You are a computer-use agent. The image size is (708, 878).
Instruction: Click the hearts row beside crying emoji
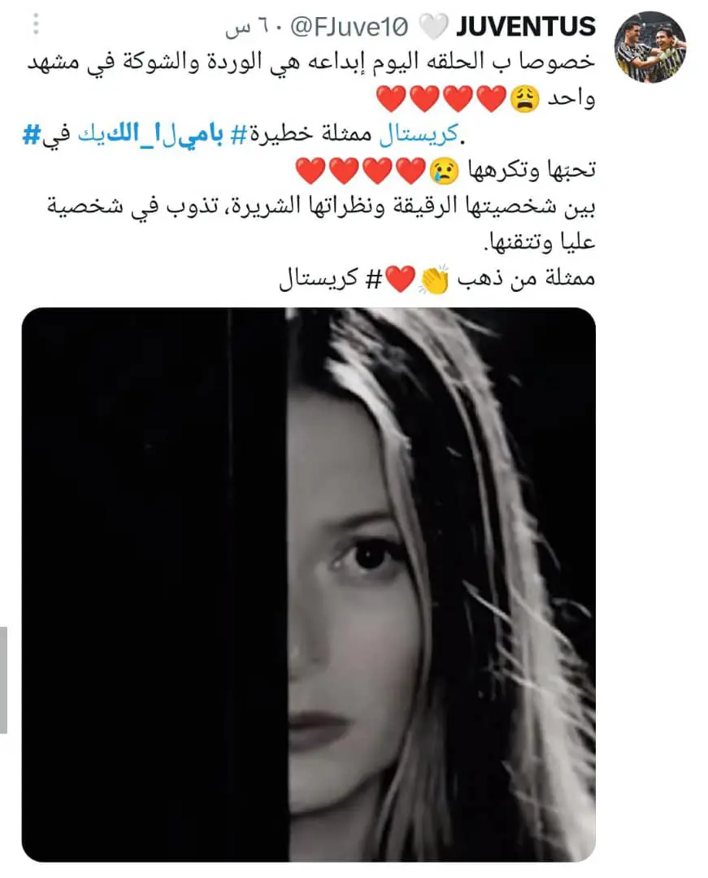(360, 171)
